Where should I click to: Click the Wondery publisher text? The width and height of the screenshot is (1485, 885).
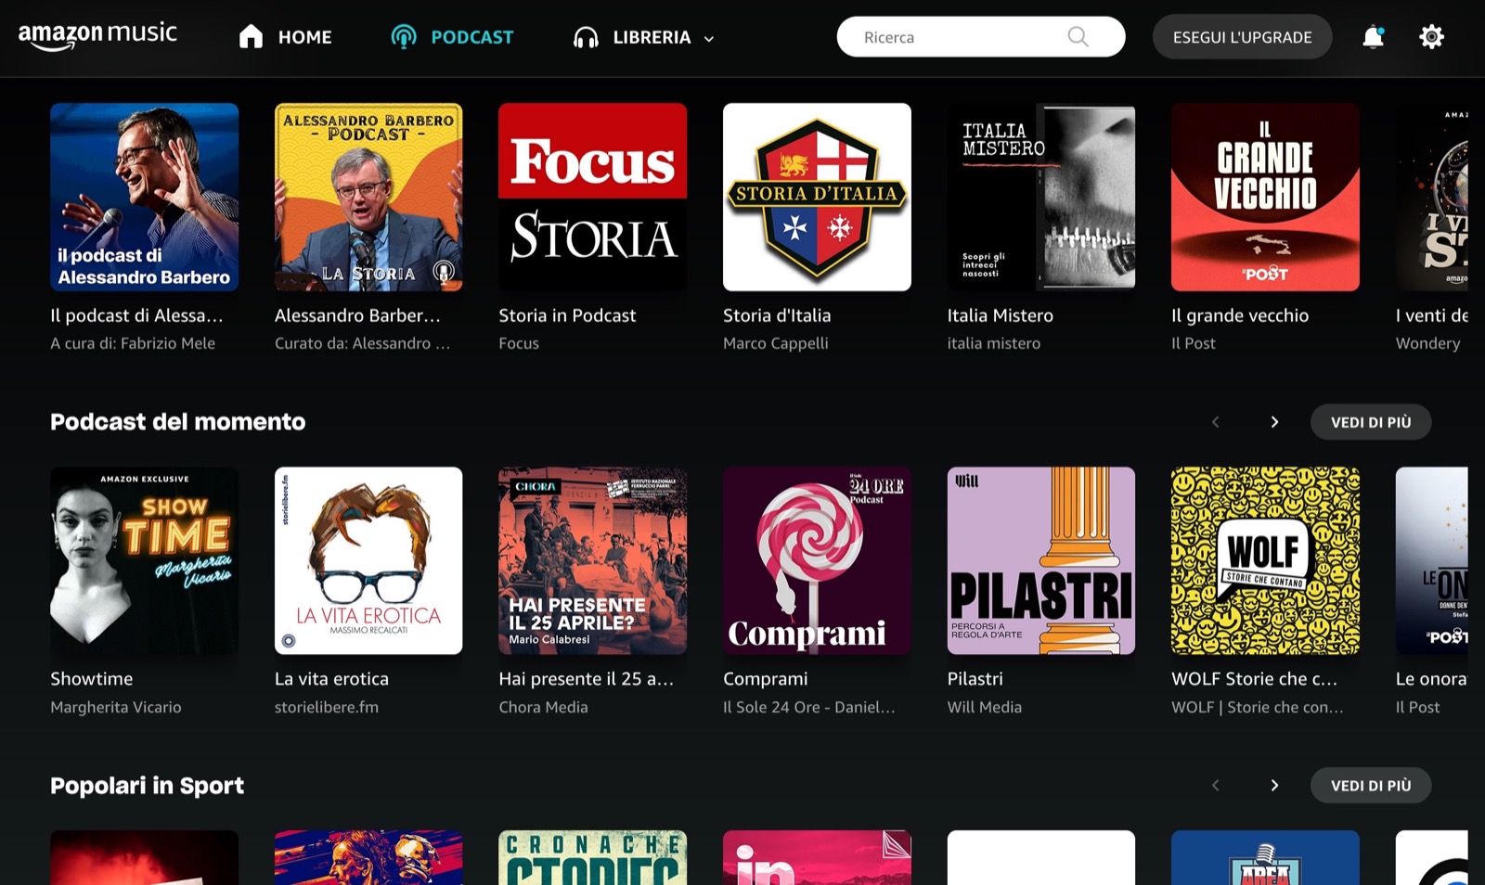pos(1427,343)
